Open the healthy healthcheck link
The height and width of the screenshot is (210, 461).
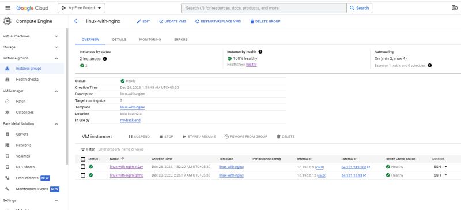pos(251,65)
